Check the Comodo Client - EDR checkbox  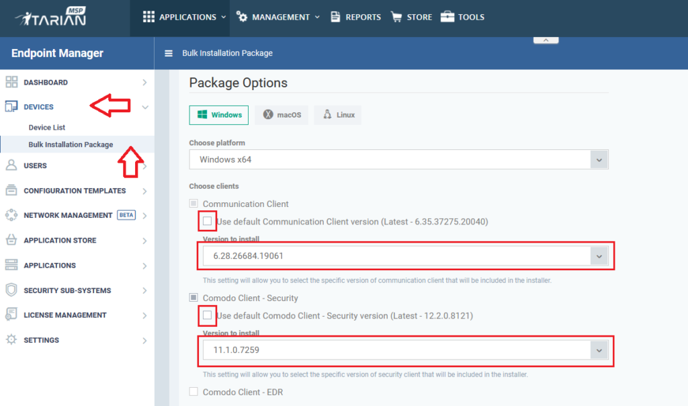click(x=193, y=391)
